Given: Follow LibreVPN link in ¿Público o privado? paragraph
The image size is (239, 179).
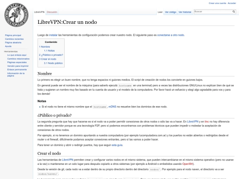Looking at the screenshot, I should [x=193, y=122].
